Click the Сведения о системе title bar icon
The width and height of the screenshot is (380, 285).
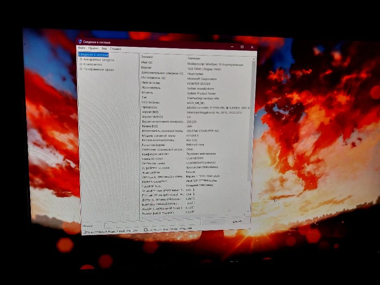(80, 42)
